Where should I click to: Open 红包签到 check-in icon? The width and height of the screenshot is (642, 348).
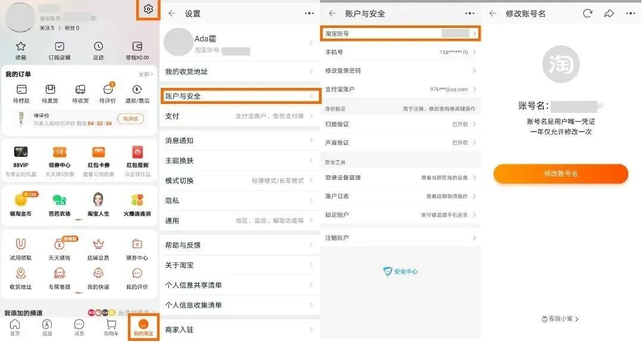pyautogui.click(x=137, y=152)
